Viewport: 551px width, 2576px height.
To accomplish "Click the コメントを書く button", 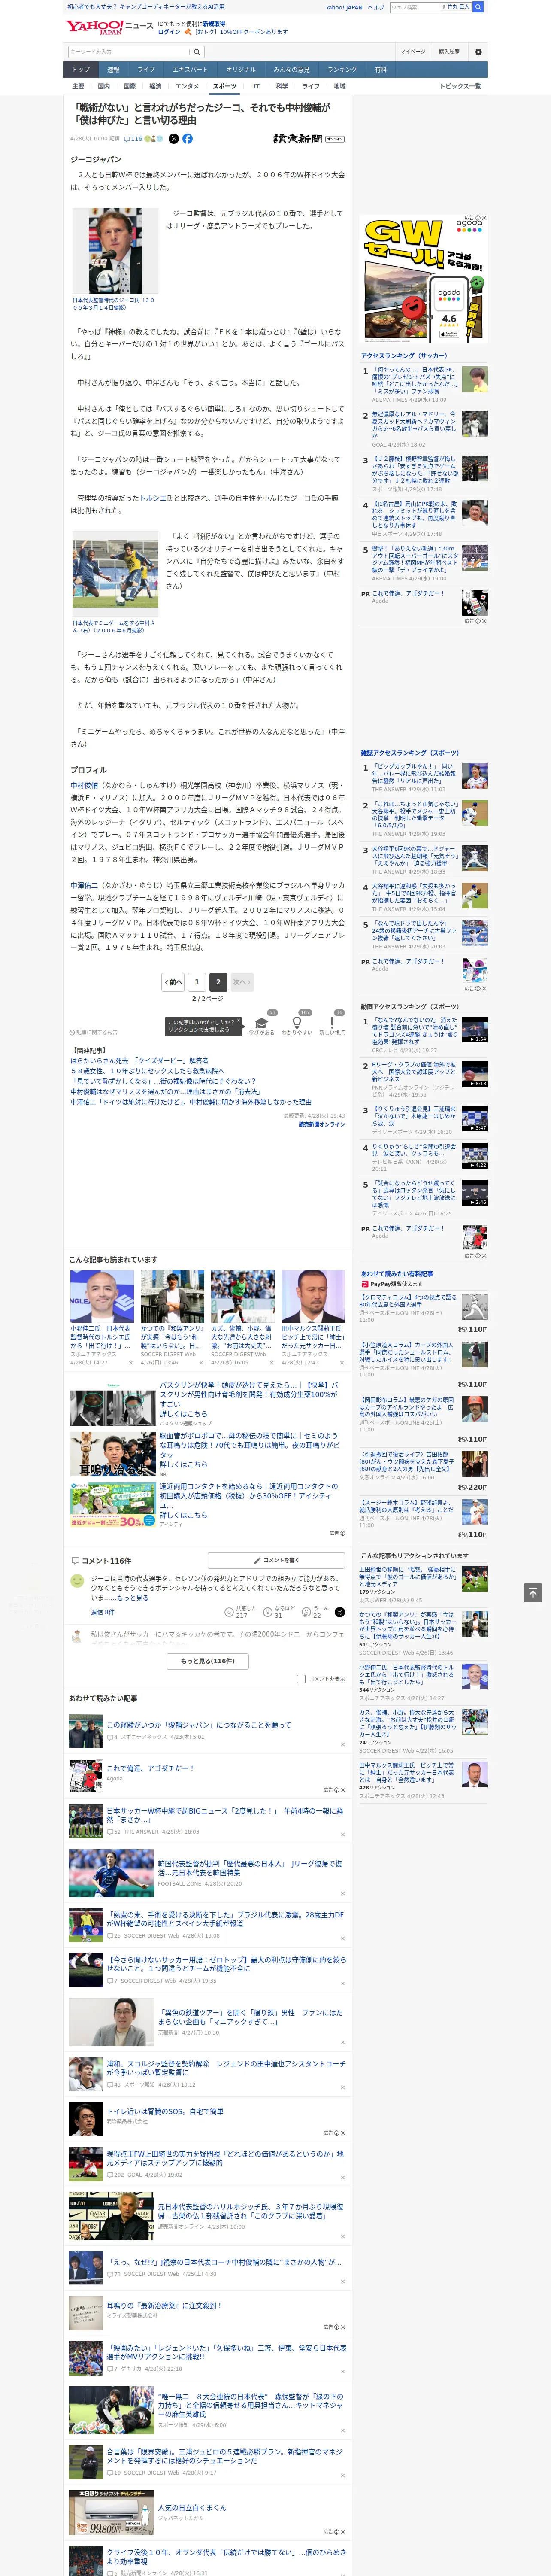I will [276, 1560].
